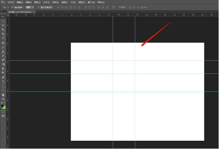Viewport: 219px width, 149px height.
Task: Open the File menu
Action: click(x=11, y=2)
